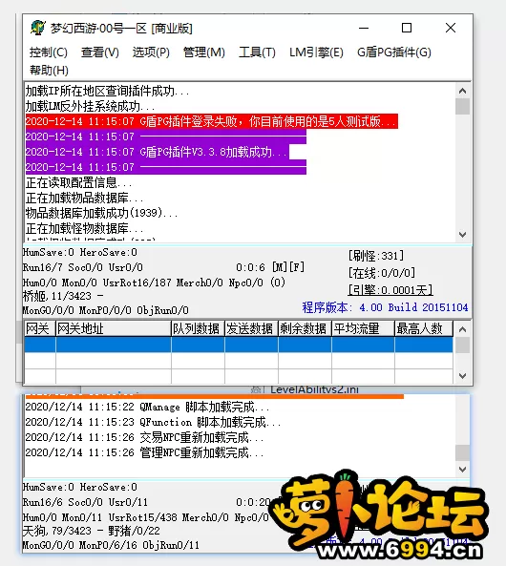This screenshot has width=506, height=566.
Task: Click the 引擎:0.0001天 underlined link
Action: pyautogui.click(x=390, y=290)
